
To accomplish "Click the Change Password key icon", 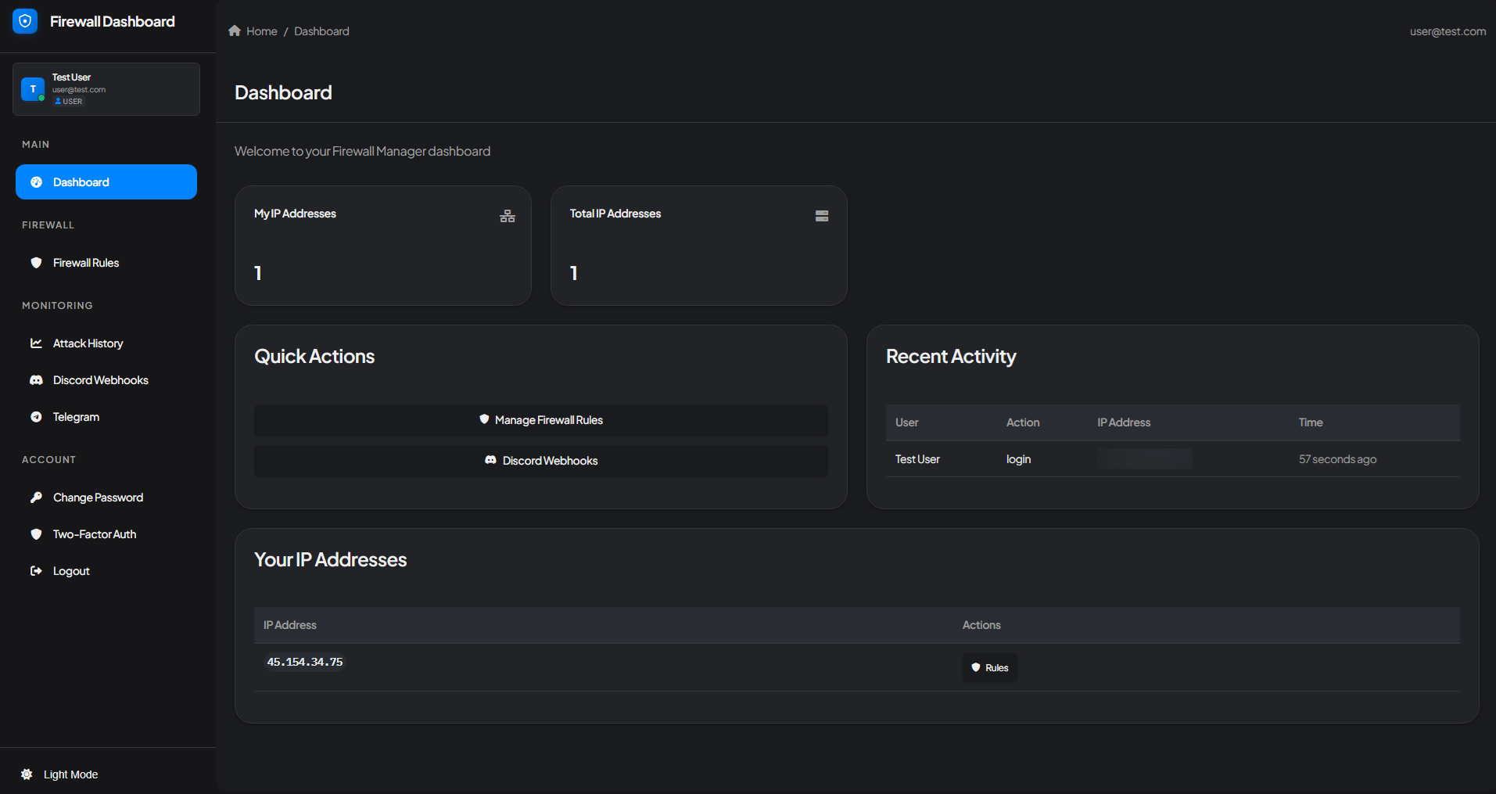I will point(37,497).
